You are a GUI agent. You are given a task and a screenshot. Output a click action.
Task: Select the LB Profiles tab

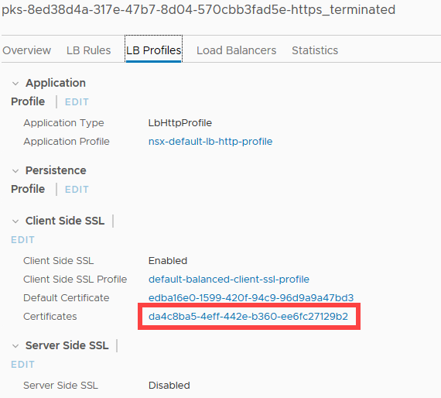[x=153, y=50]
